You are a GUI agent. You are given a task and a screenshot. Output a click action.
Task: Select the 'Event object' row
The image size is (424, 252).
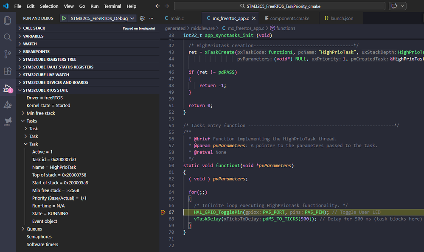click(88, 221)
